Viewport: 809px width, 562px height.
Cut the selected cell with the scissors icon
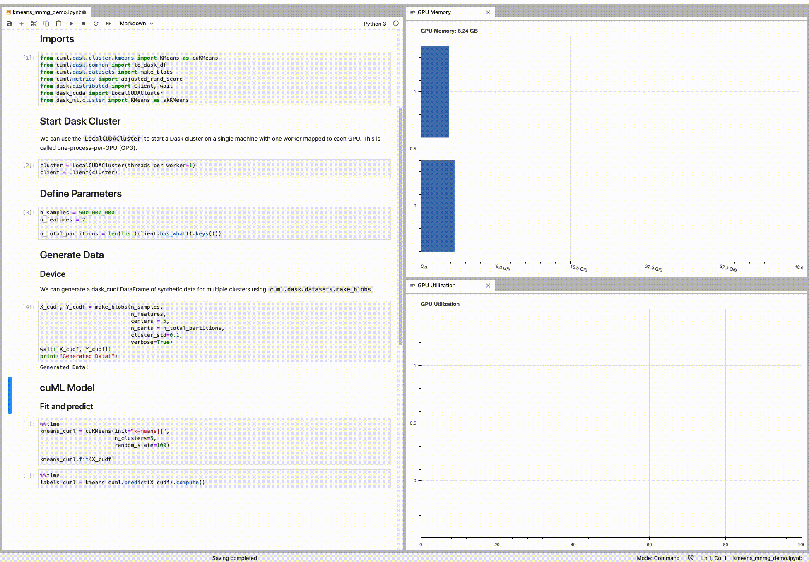coord(34,24)
